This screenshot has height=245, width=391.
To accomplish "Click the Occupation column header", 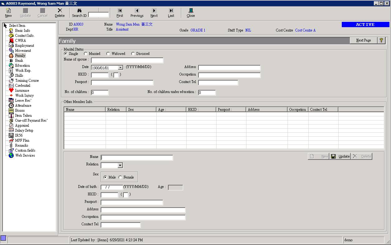I will pos(298,110).
